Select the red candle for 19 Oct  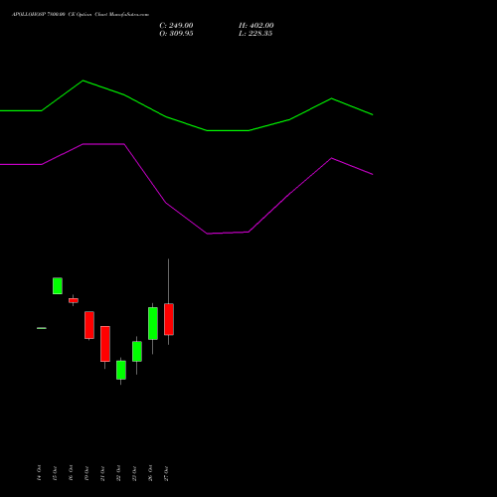[89, 325]
